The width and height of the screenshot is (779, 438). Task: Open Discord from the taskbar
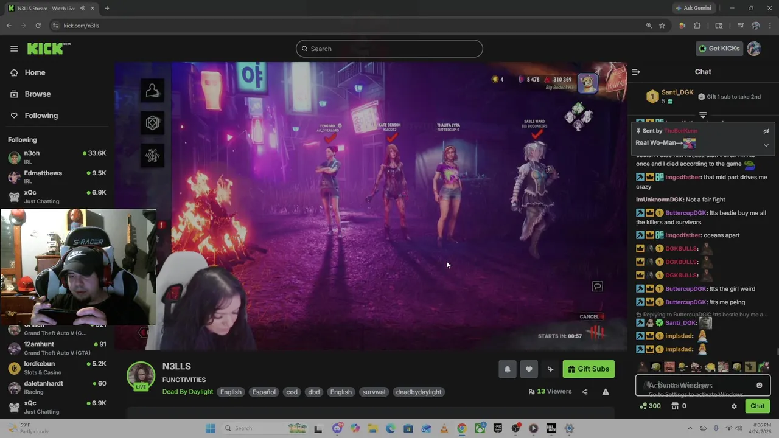click(x=338, y=428)
